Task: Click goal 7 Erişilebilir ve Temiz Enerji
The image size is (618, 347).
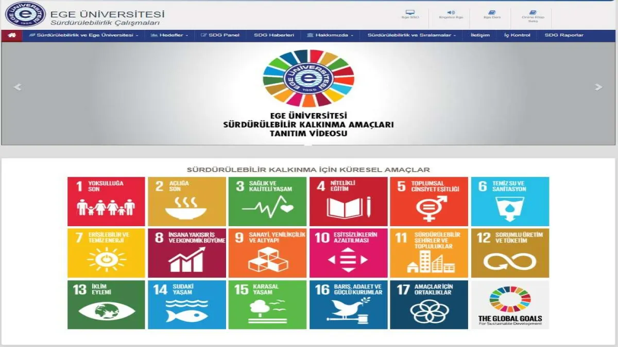Action: 106,253
